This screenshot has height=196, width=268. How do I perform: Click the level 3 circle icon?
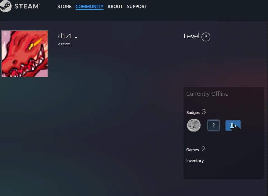tap(206, 37)
